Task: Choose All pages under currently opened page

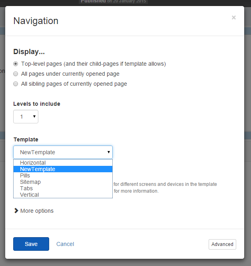Action: (16, 74)
